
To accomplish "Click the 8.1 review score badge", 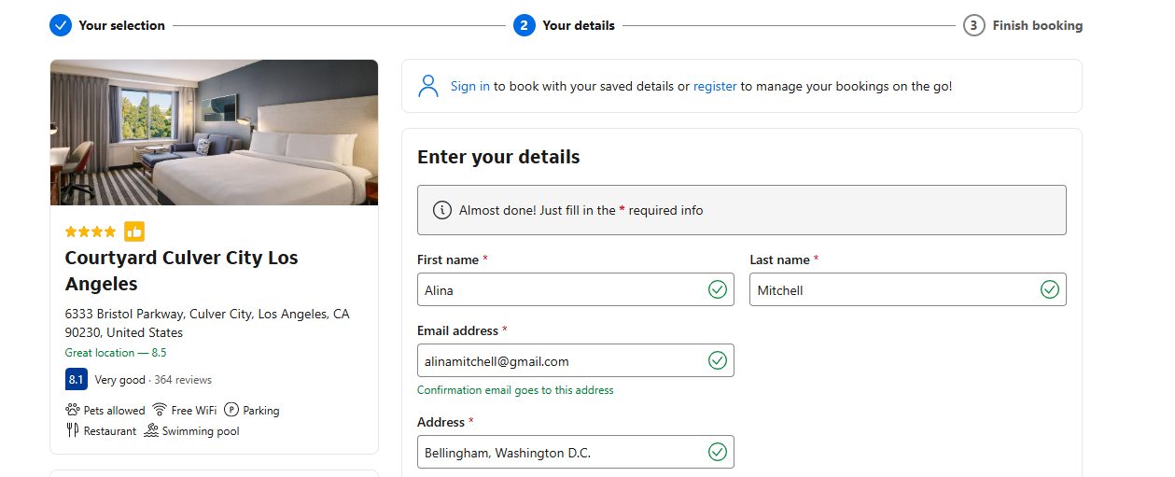I will tap(77, 380).
